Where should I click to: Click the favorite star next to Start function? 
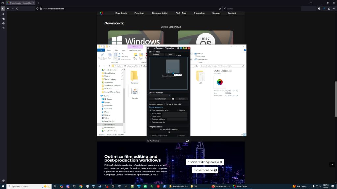click(x=173, y=99)
